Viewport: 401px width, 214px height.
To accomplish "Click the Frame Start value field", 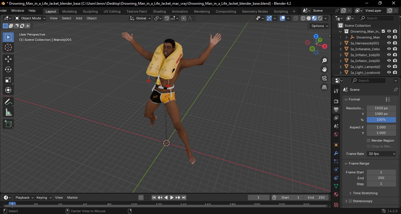I will coord(381,172).
